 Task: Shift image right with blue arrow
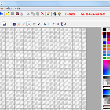point(65,24)
